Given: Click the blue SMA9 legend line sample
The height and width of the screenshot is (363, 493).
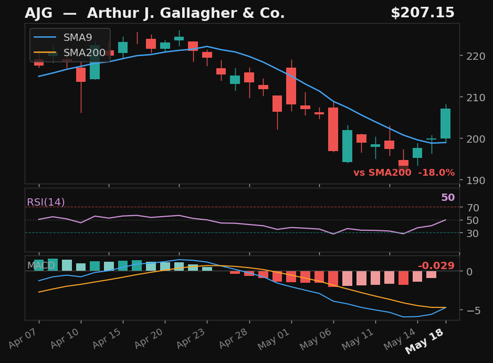Looking at the screenshot, I should tap(45, 37).
